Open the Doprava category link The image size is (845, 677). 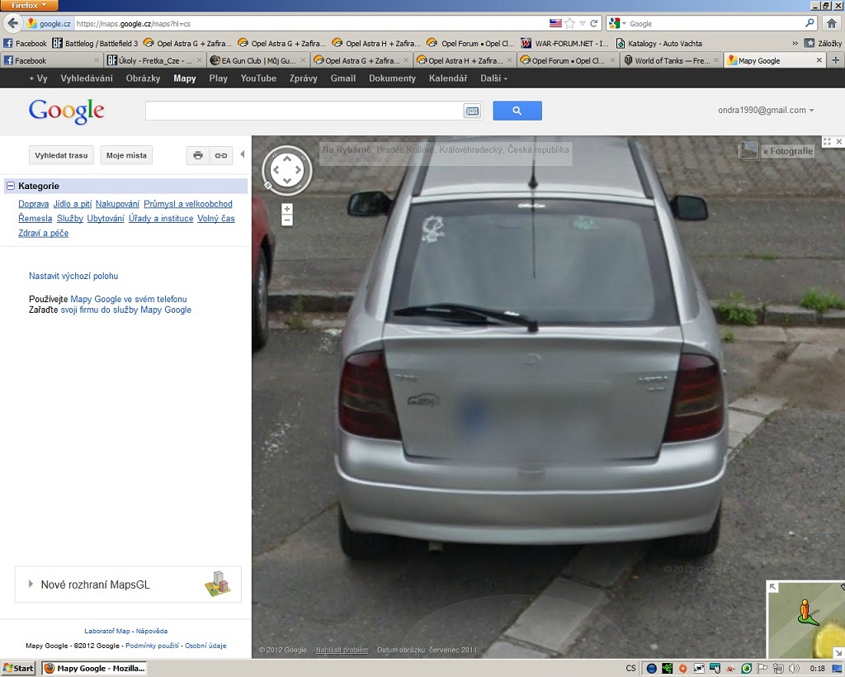[34, 204]
